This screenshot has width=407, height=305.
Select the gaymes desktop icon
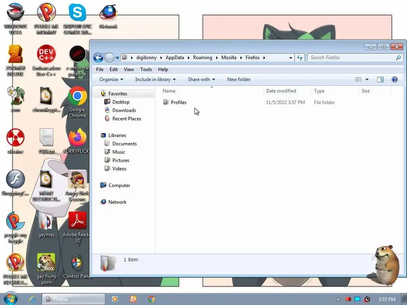[46, 224]
